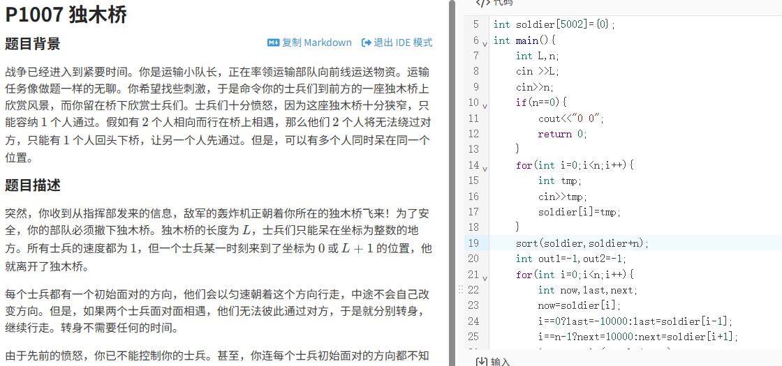Place cursor on the int now,last,next; line
Viewport: 782px width, 366px height.
tap(588, 290)
